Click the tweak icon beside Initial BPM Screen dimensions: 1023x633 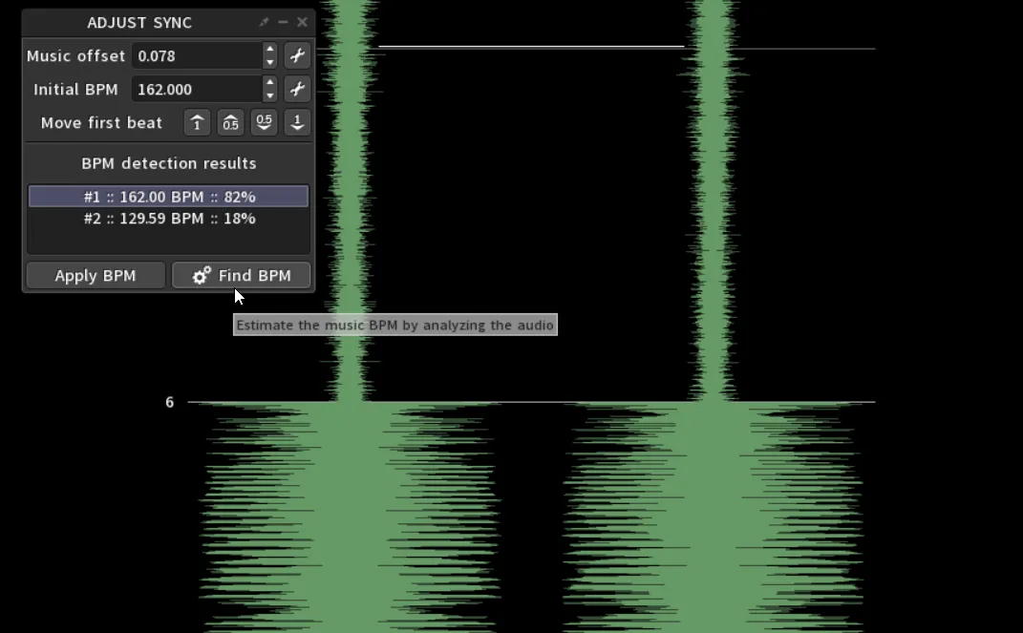point(297,90)
